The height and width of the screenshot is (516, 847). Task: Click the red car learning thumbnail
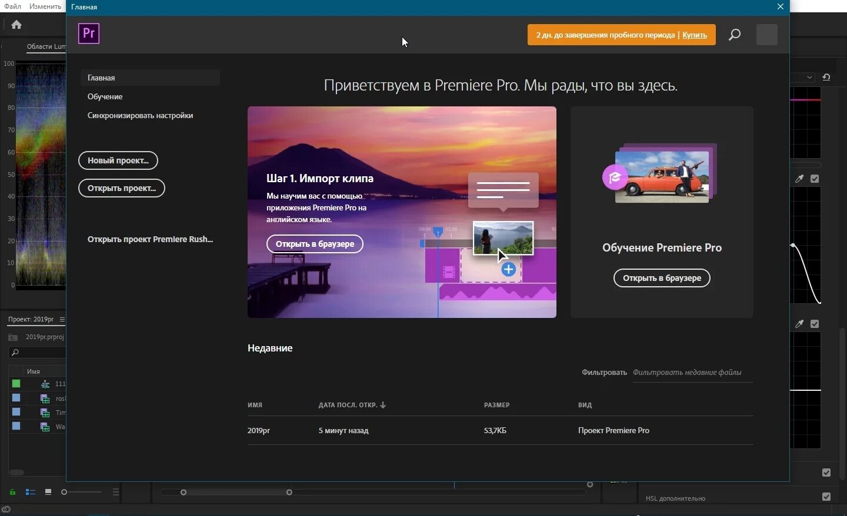pos(662,176)
